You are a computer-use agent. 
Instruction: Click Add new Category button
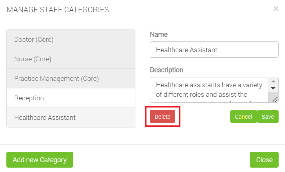tap(40, 160)
